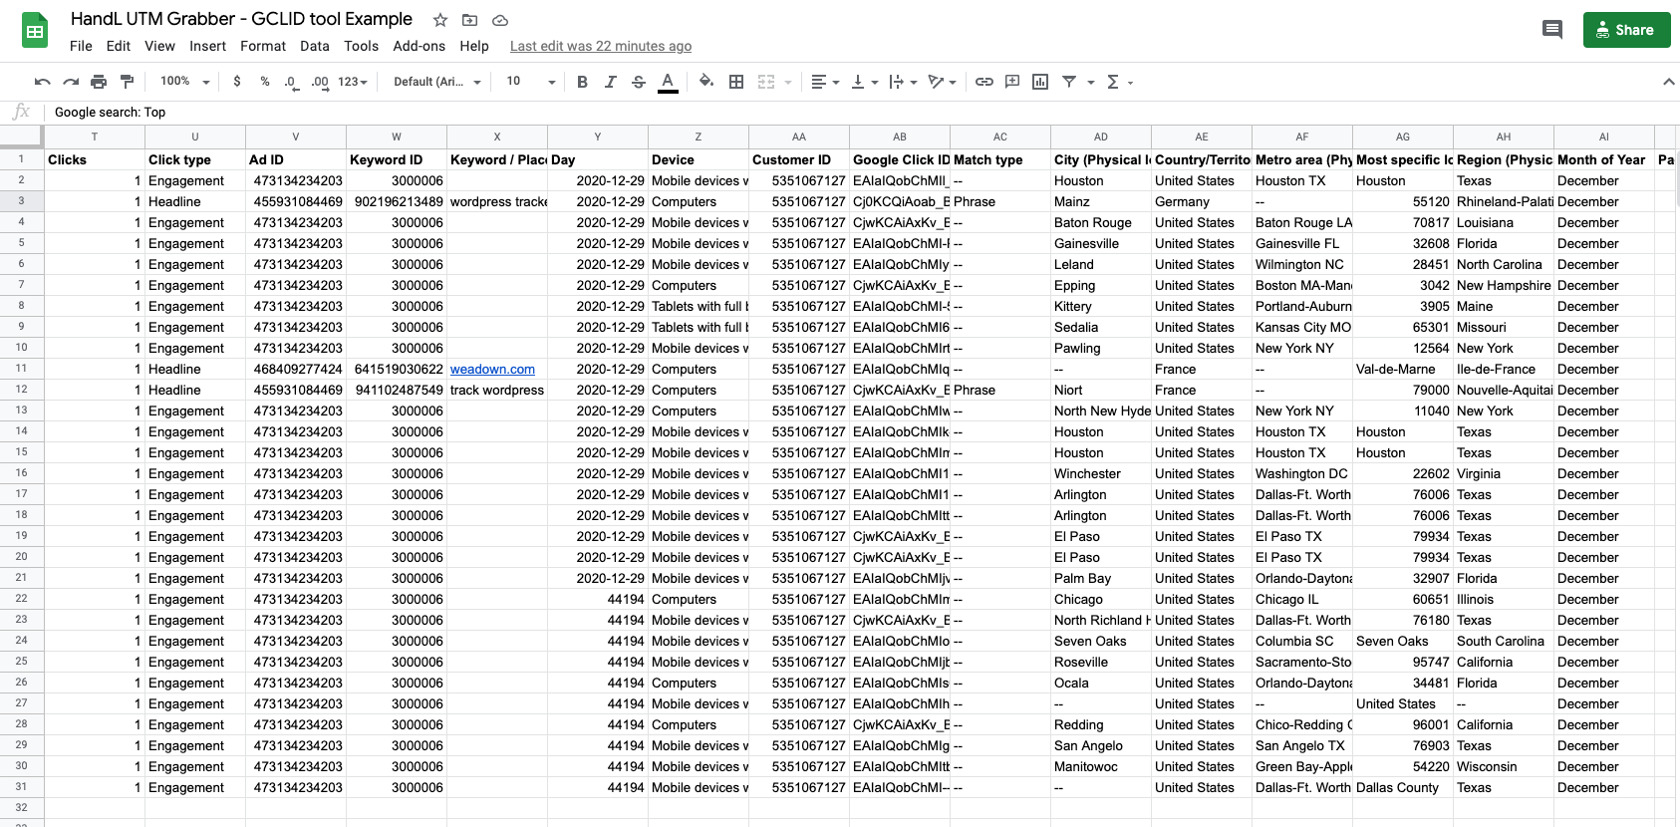Viewport: 1680px width, 827px height.
Task: Toggle italic formatting
Action: pos(610,82)
